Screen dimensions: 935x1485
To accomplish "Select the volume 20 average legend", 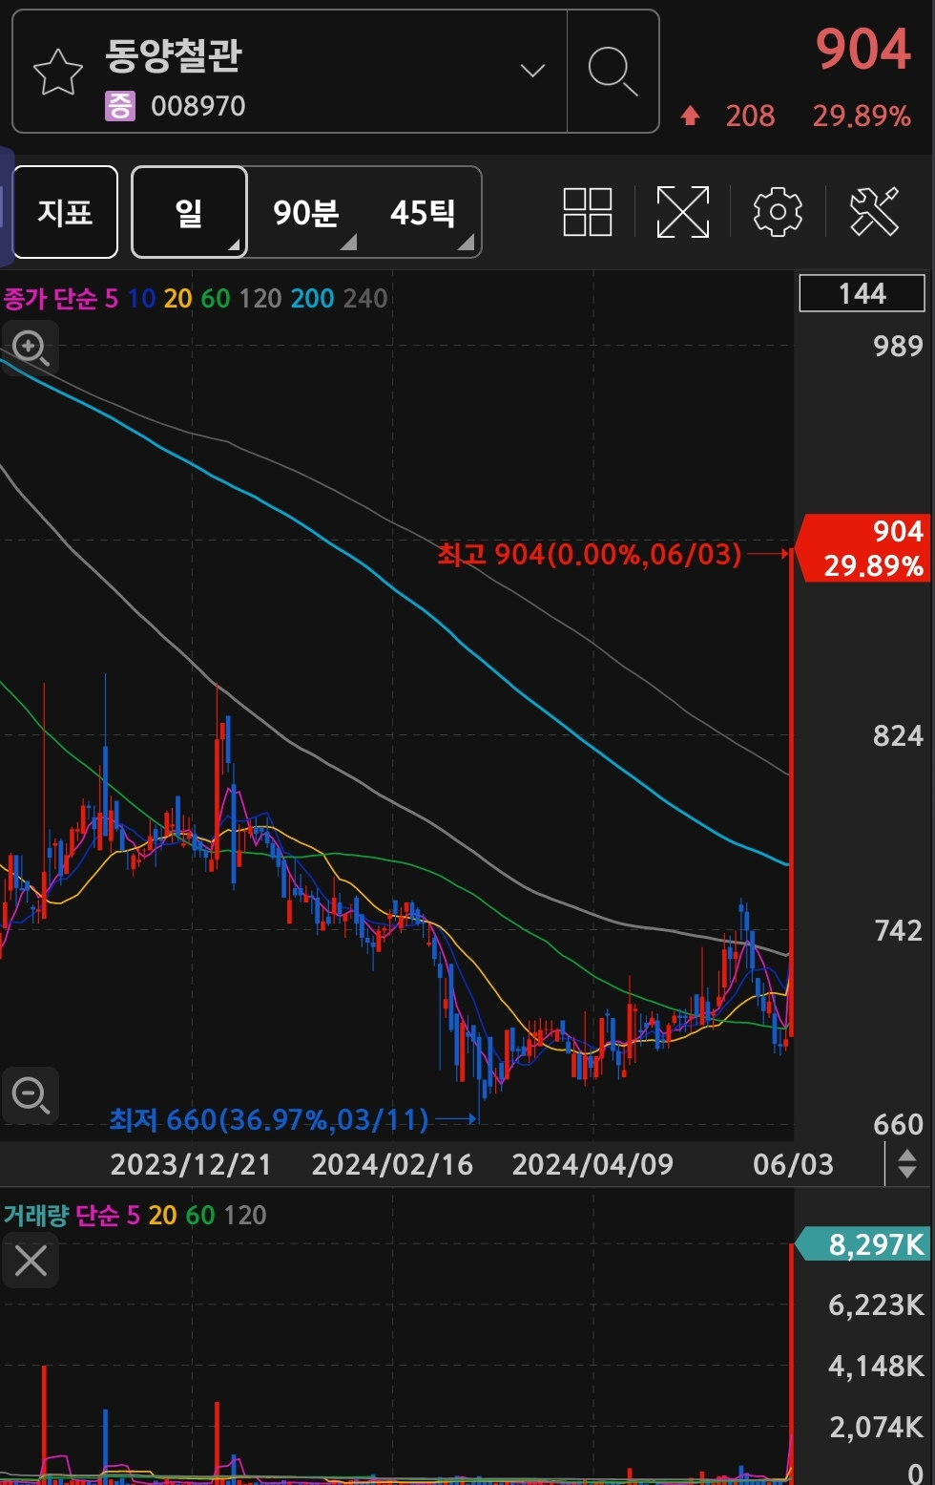I will tap(163, 1216).
